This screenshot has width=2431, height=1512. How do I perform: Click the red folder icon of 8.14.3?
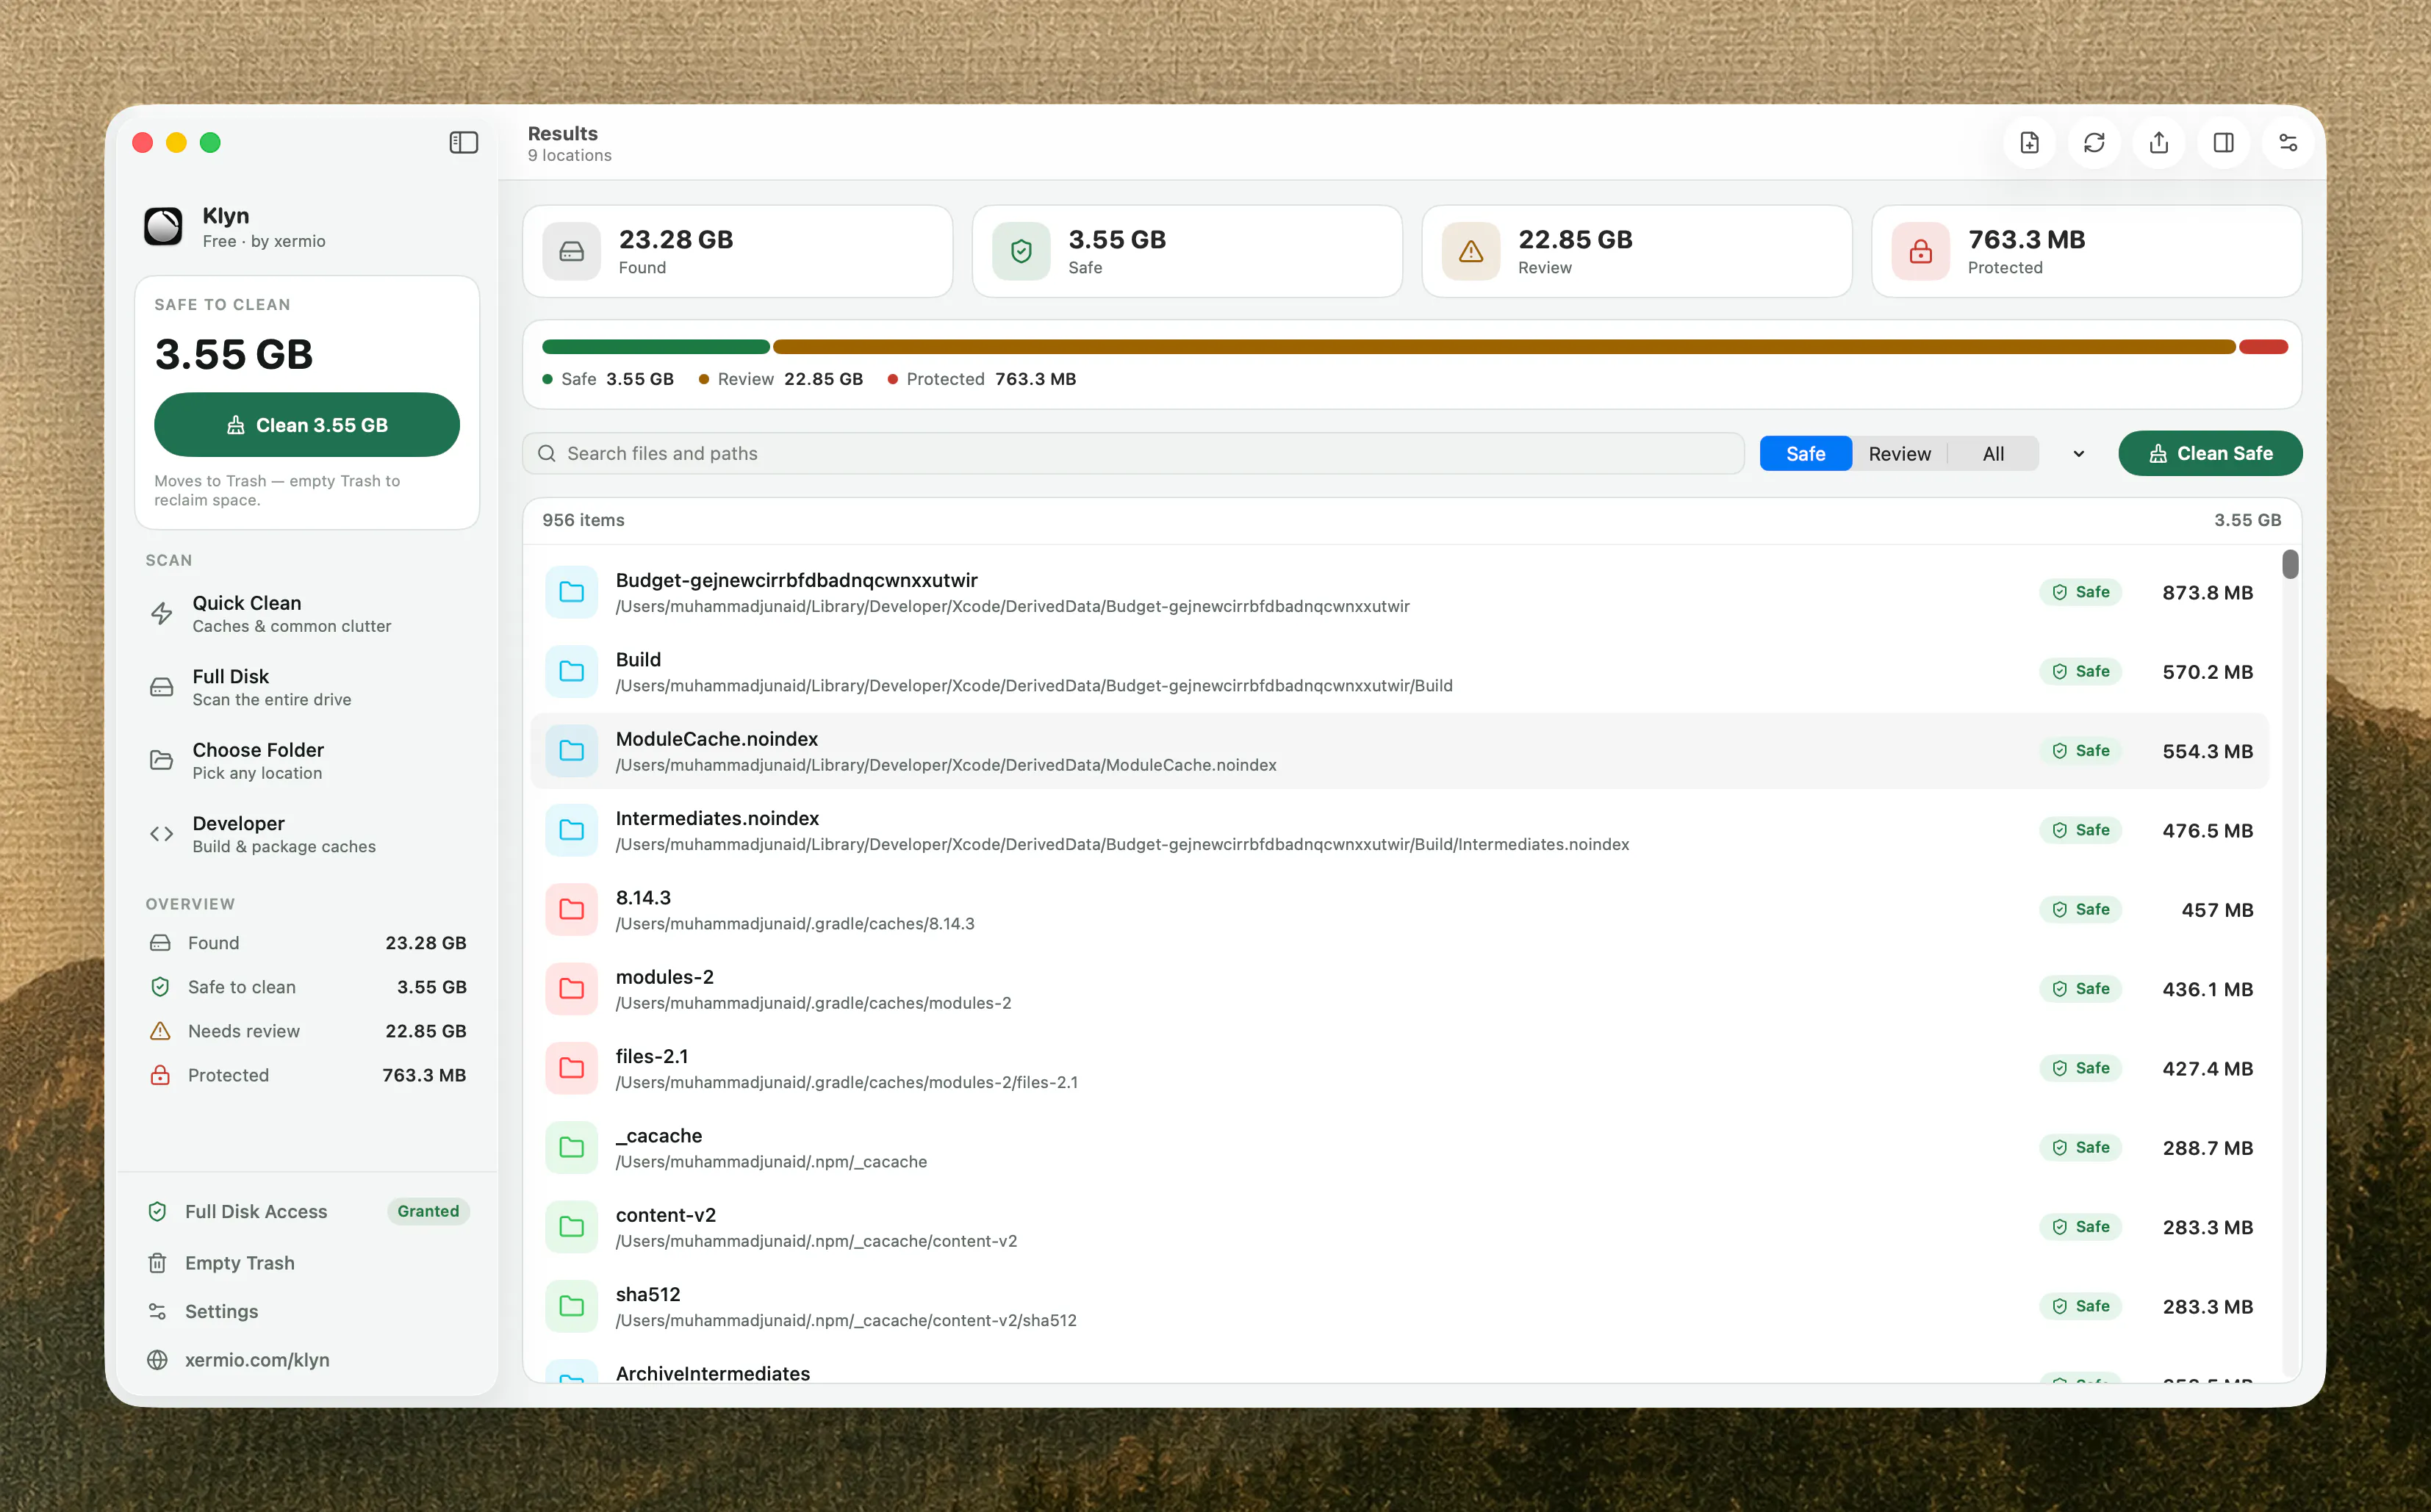point(571,909)
